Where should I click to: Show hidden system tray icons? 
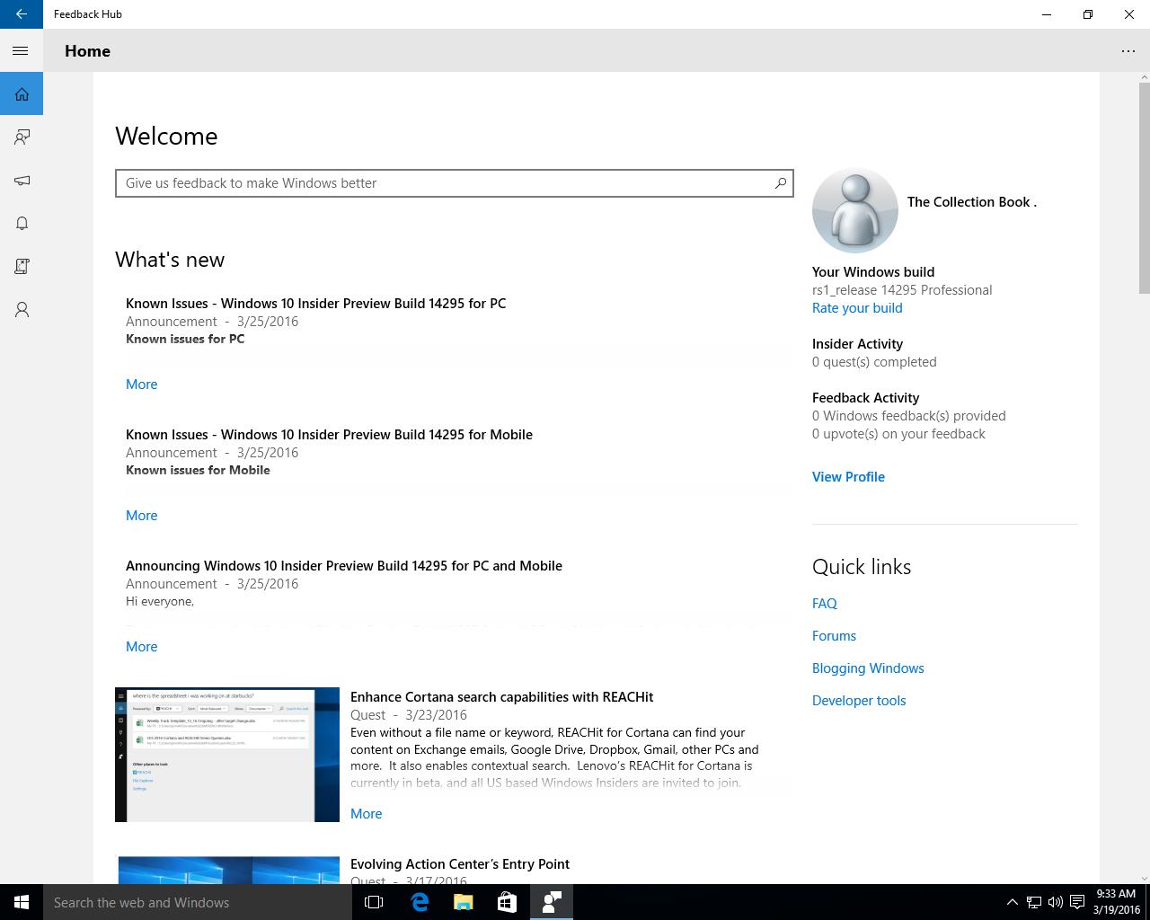(x=1012, y=902)
